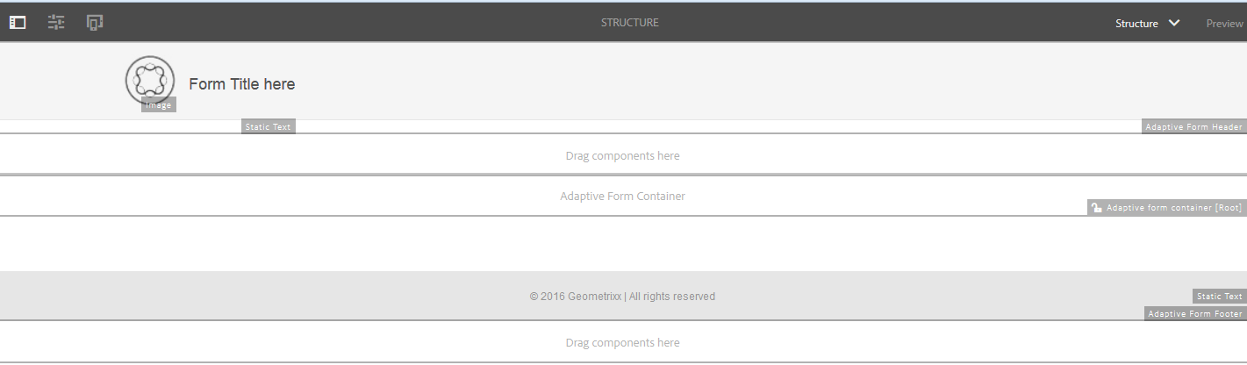Click the Adaptive form container [Root] label
Viewport: 1247px width, 365px height.
coord(1173,208)
